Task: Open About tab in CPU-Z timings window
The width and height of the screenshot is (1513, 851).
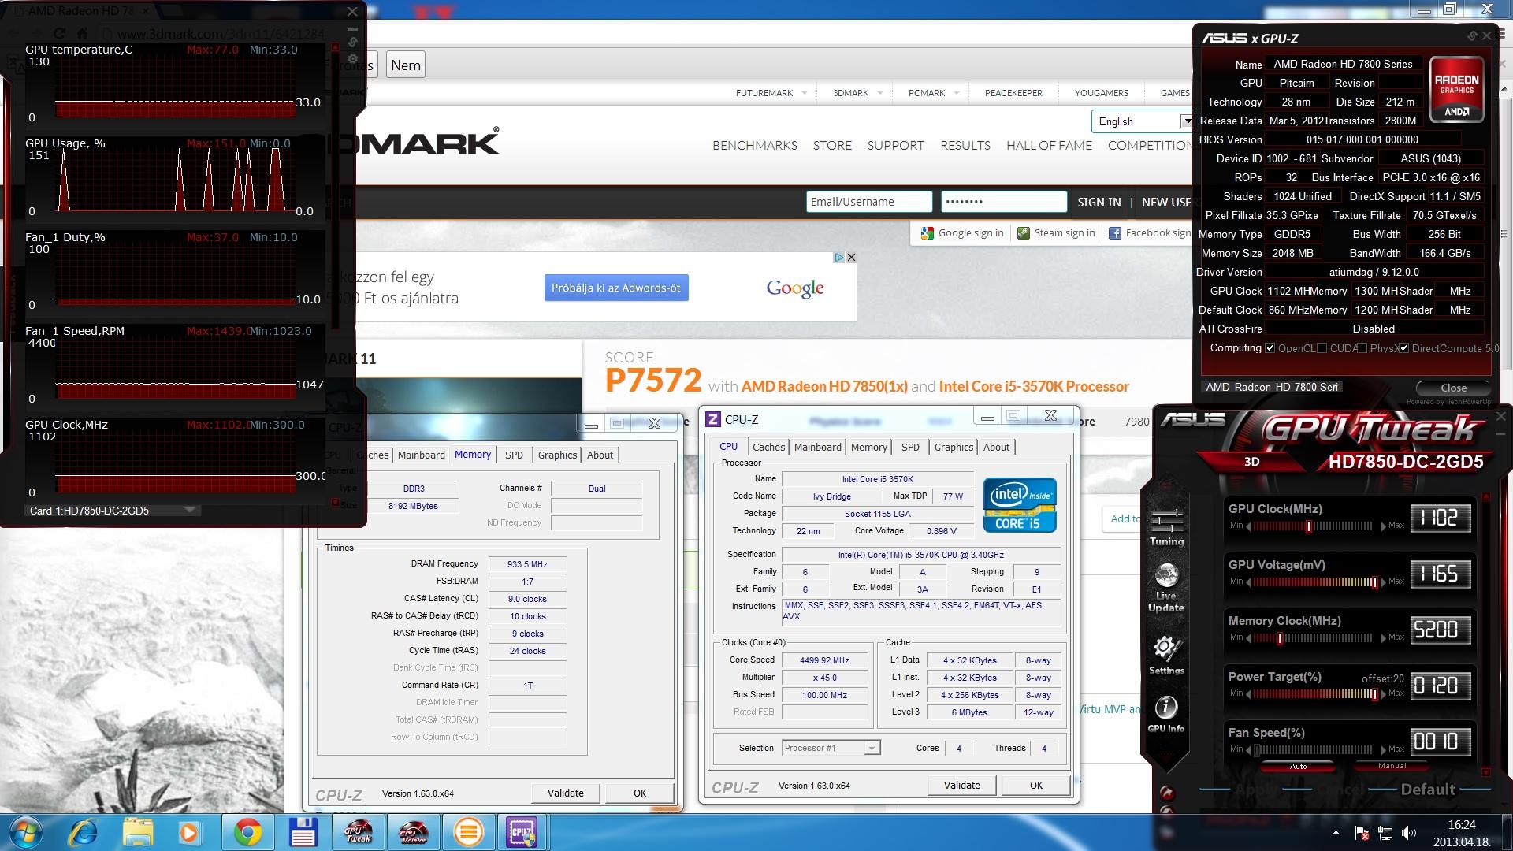Action: coord(600,455)
